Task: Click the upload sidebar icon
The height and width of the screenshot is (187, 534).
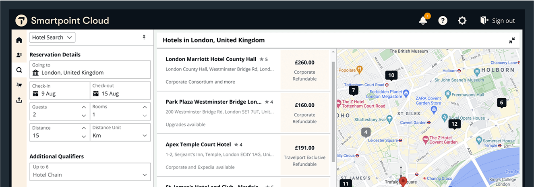Action: [x=19, y=100]
